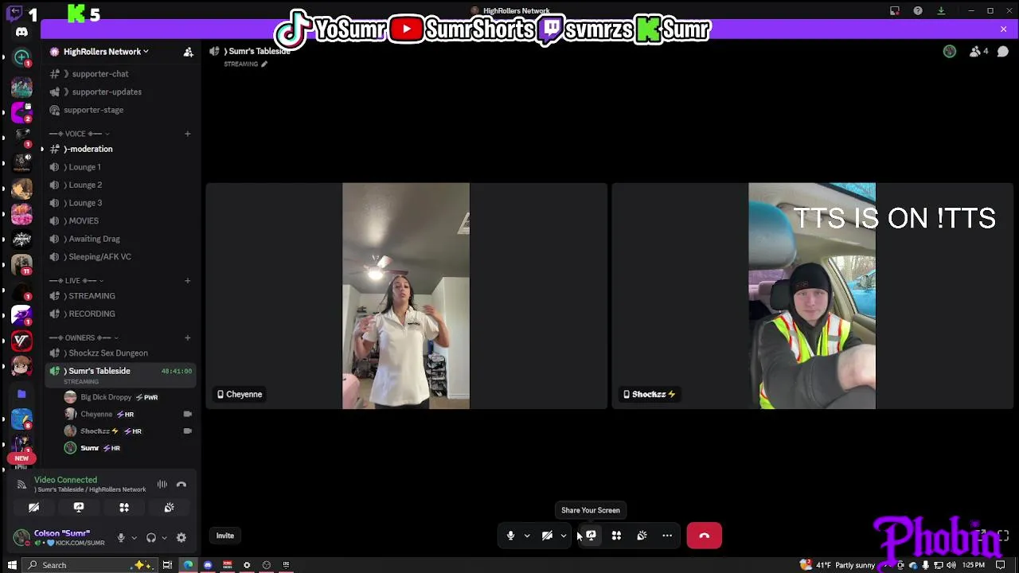
Task: Open Colson Sumr user profile avatar
Action: pos(21,537)
